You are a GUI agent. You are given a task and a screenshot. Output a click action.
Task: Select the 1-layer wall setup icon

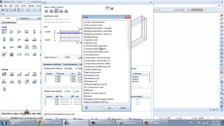[x=47, y=11]
